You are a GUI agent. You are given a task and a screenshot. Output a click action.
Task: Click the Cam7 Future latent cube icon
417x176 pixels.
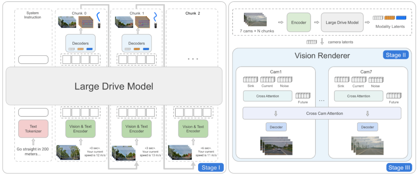coord(394,96)
